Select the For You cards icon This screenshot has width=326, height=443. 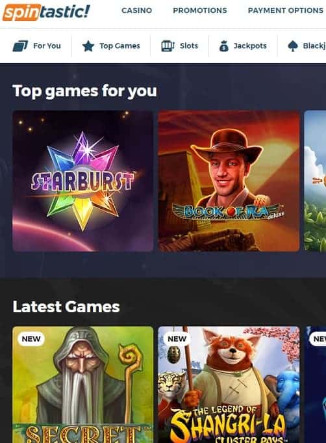click(20, 46)
